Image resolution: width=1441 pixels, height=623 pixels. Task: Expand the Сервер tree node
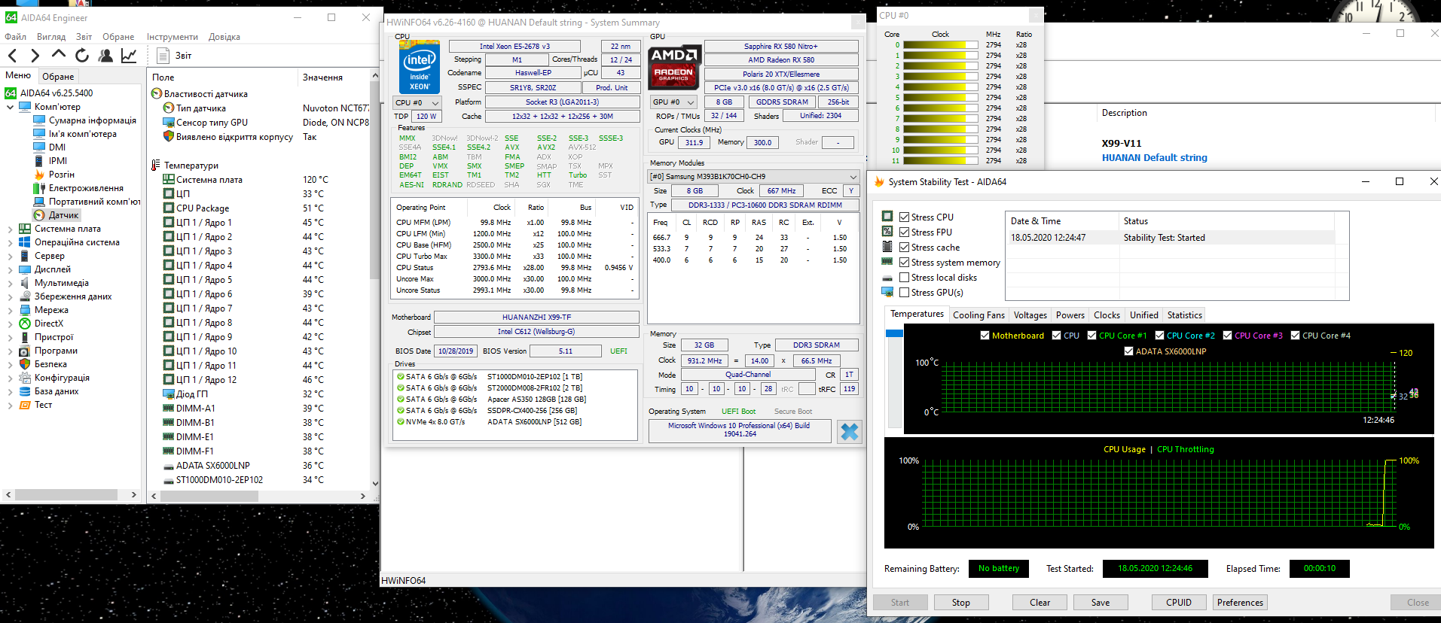(10, 256)
